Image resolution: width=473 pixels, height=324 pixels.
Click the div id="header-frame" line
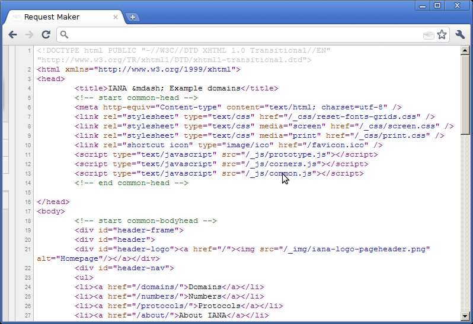coord(129,230)
